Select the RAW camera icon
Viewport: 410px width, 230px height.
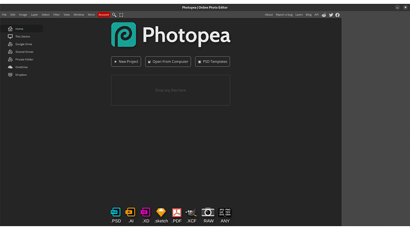click(x=208, y=212)
